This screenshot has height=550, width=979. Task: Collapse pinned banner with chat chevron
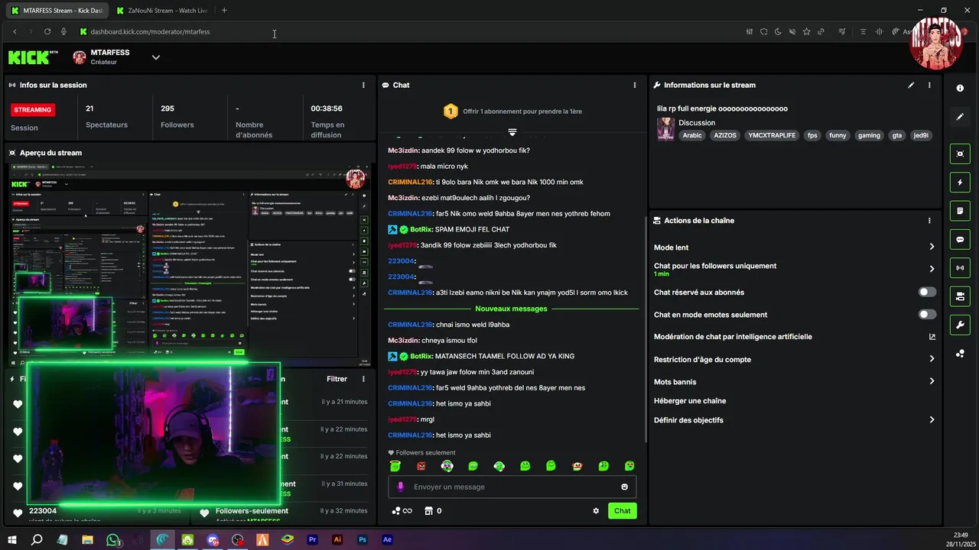tap(512, 133)
